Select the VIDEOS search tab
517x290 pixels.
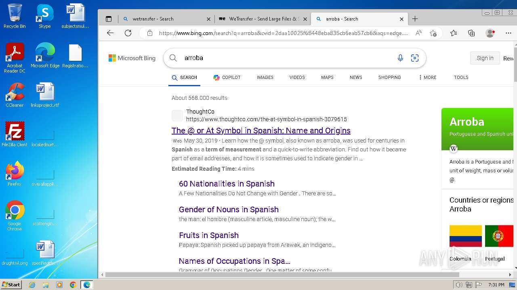(x=297, y=77)
